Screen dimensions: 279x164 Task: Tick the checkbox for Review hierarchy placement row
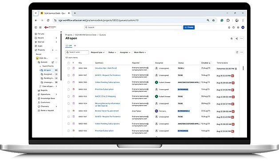68,111
